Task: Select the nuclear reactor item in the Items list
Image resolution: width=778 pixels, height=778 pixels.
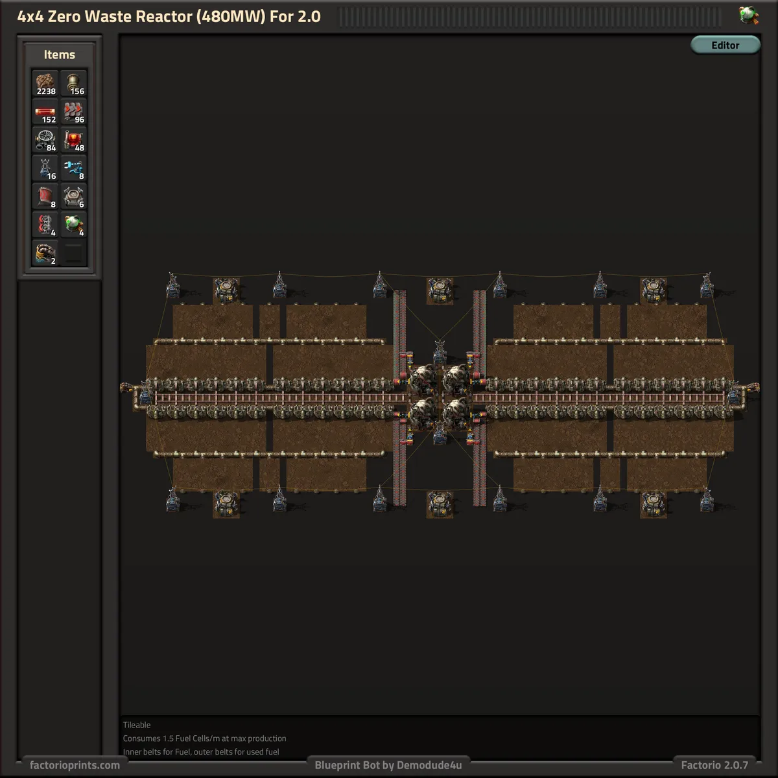Action: click(74, 225)
